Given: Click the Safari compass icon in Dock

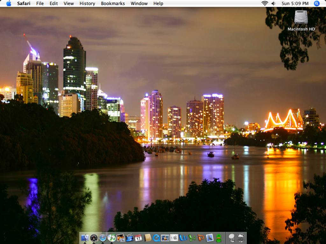Looking at the screenshot, I should pyautogui.click(x=103, y=238).
